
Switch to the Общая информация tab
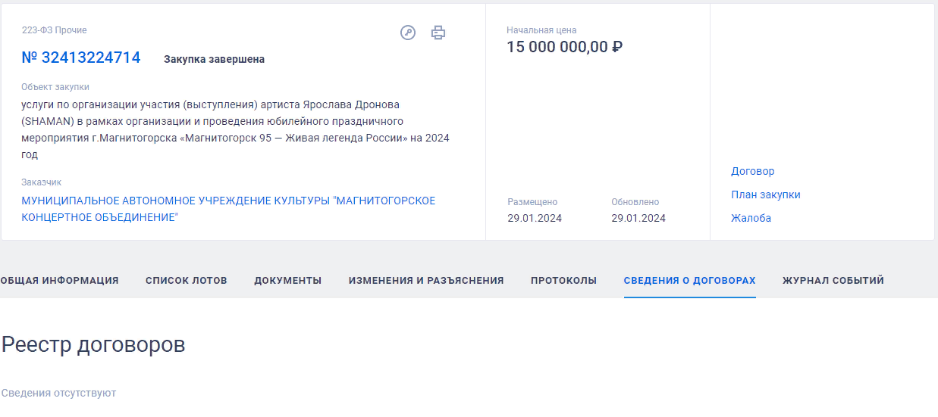[59, 280]
